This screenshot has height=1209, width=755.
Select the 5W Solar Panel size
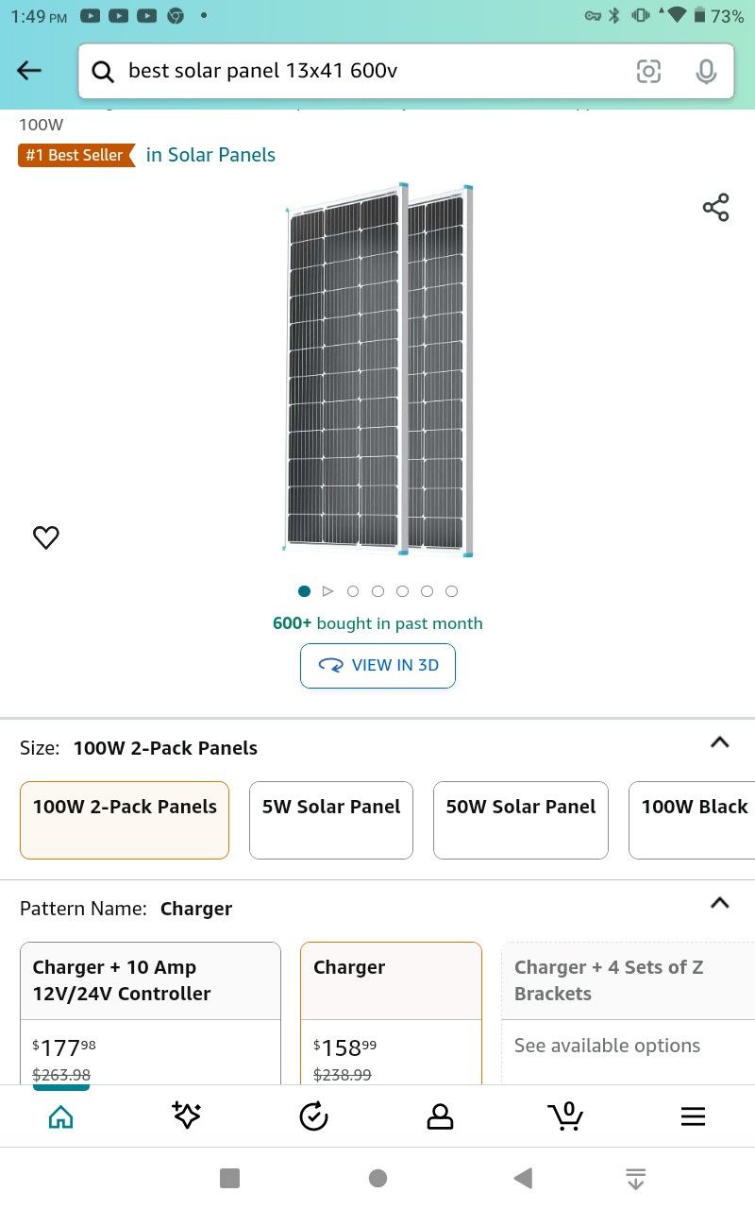click(x=330, y=819)
